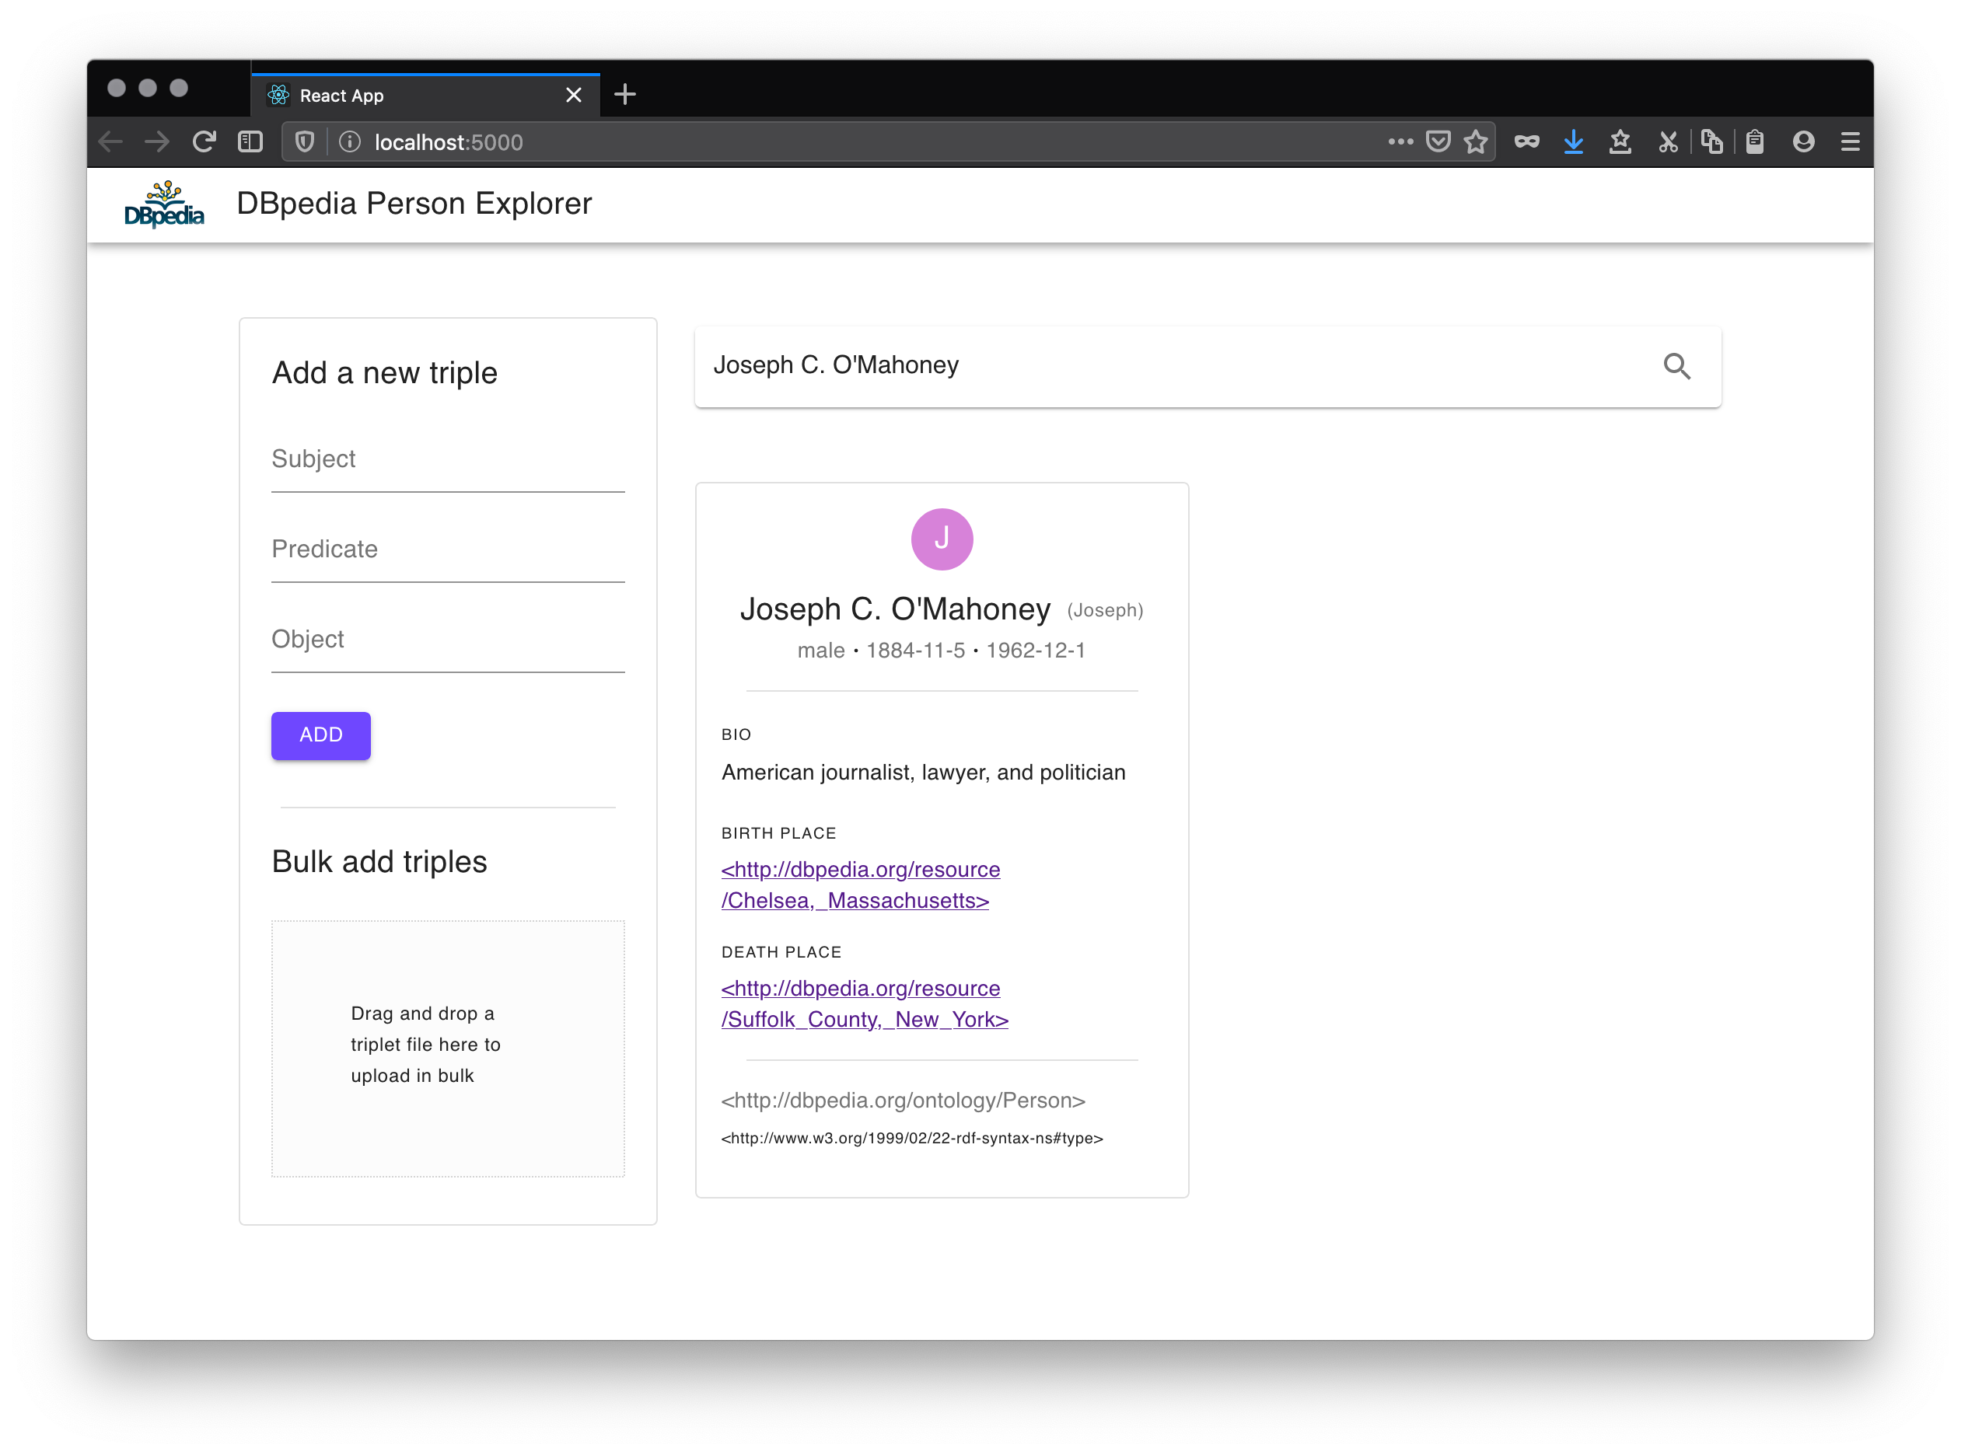The image size is (1961, 1455).
Task: Click the bulk triplet file drop zone
Action: (448, 1048)
